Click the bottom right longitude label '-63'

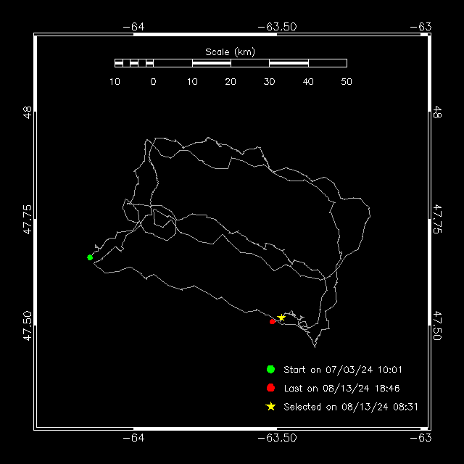(x=420, y=438)
